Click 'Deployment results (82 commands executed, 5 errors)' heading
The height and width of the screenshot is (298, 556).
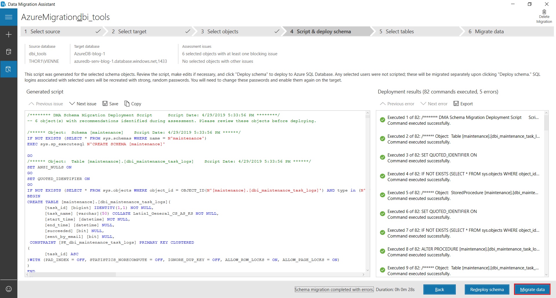438,92
